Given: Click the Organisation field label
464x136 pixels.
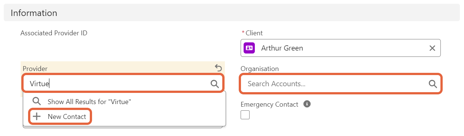Looking at the screenshot, I should pyautogui.click(x=260, y=69).
